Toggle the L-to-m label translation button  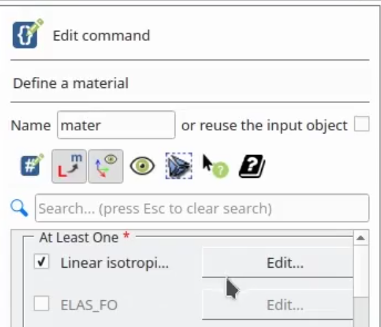point(69,166)
